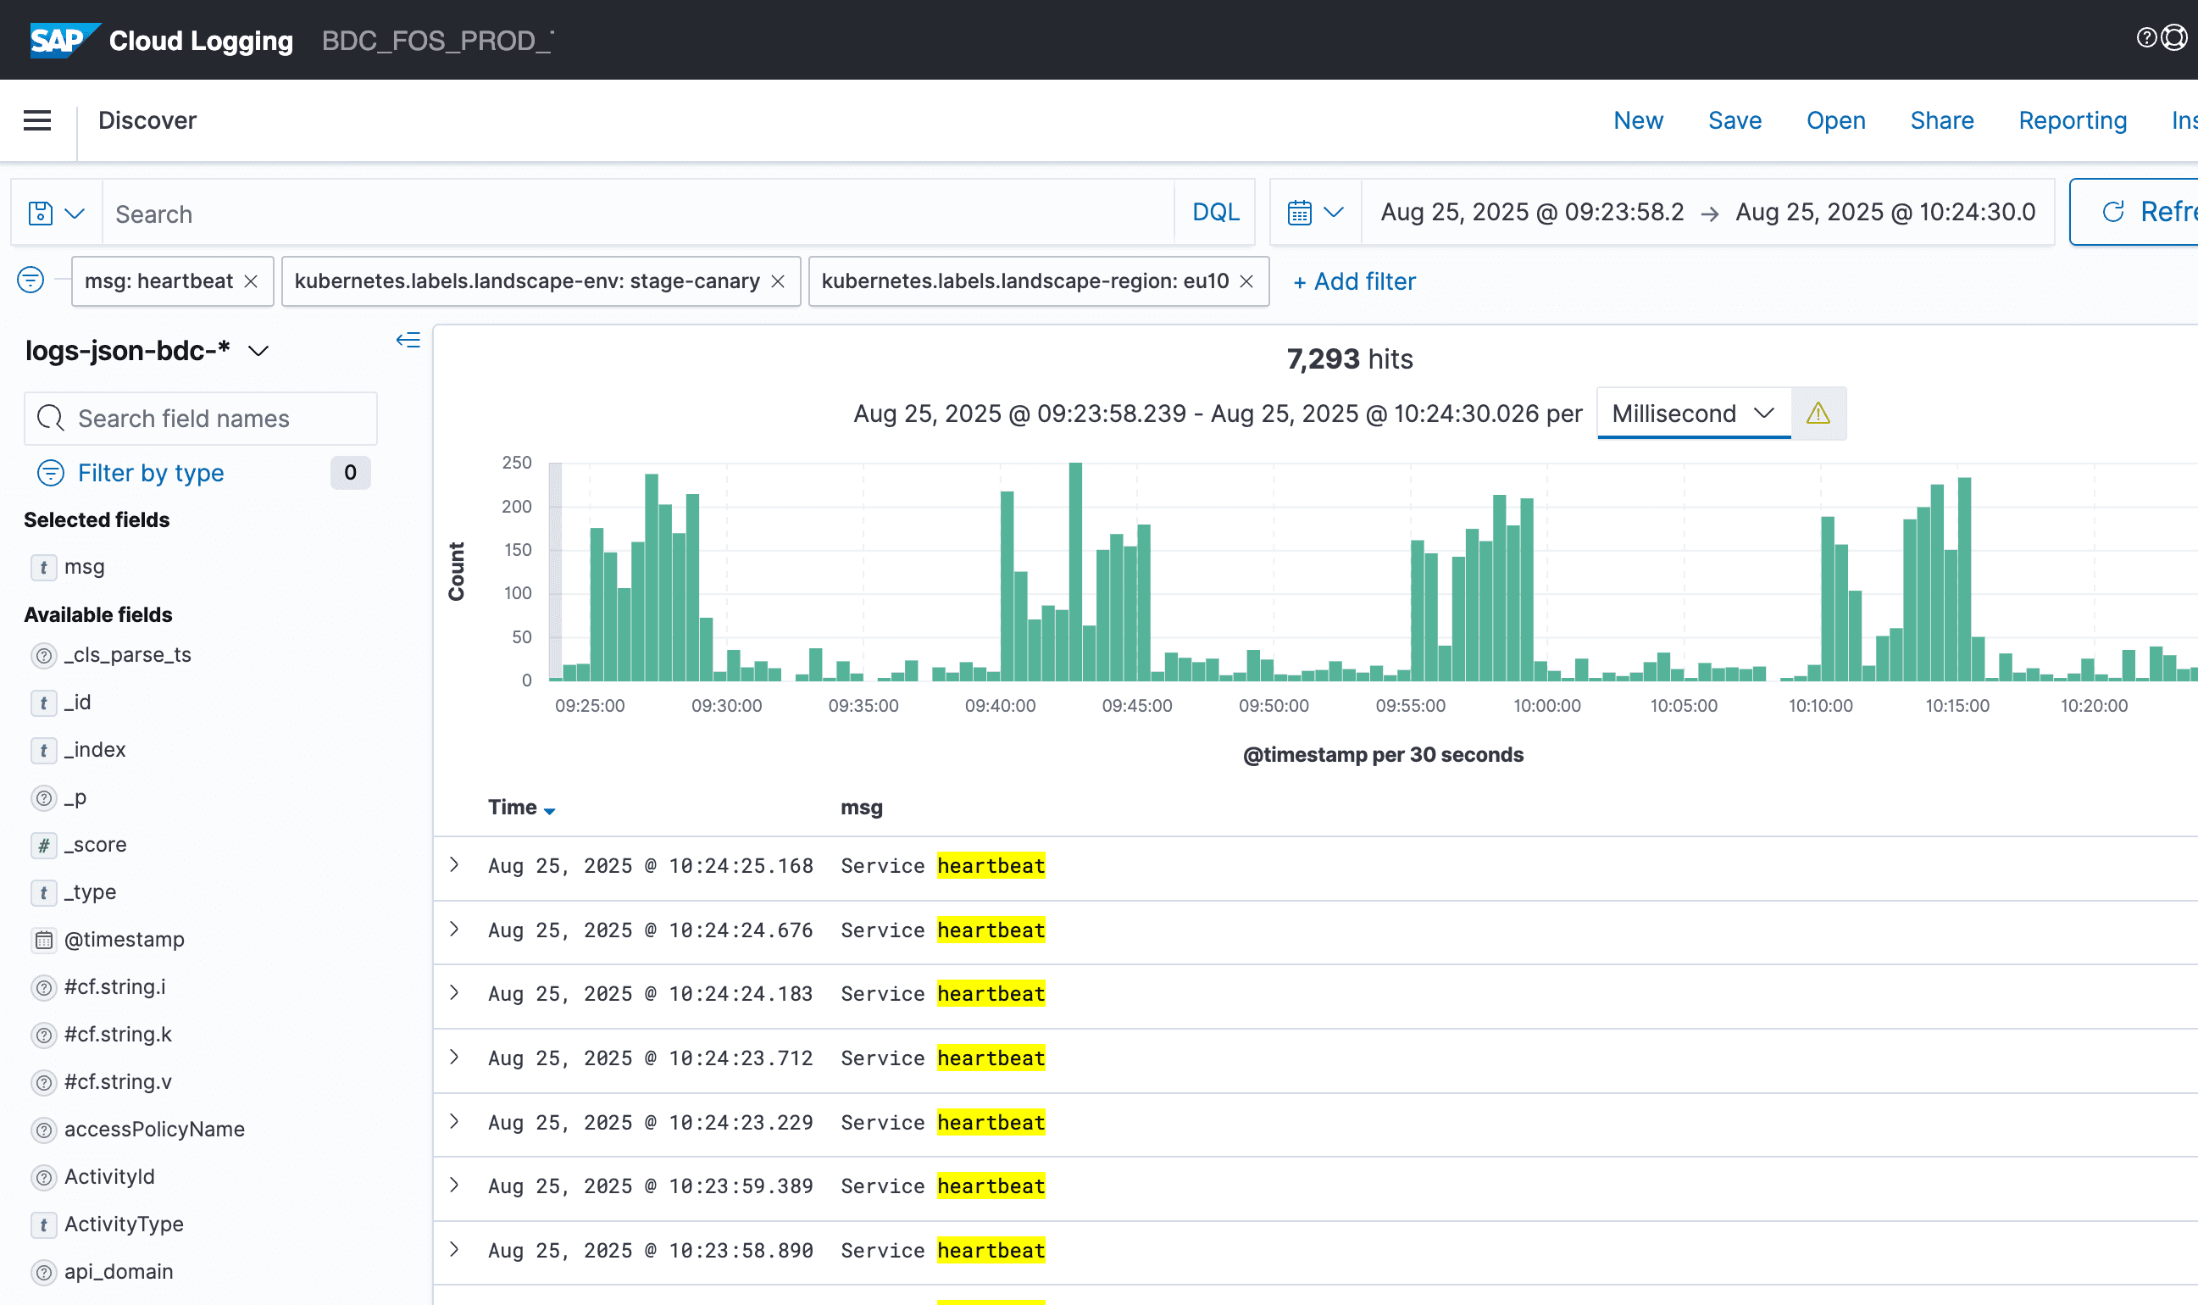Open the Share menu
The height and width of the screenshot is (1305, 2198).
tap(1941, 120)
